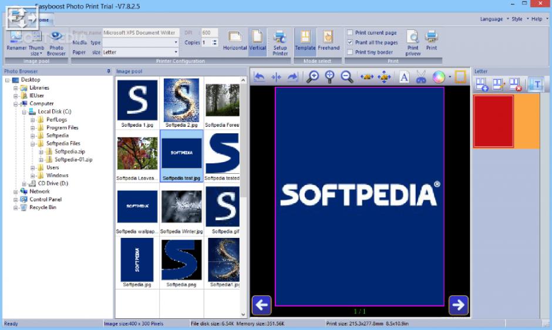The height and width of the screenshot is (330, 552).
Task: Click the orange frame border icon
Action: (x=460, y=77)
